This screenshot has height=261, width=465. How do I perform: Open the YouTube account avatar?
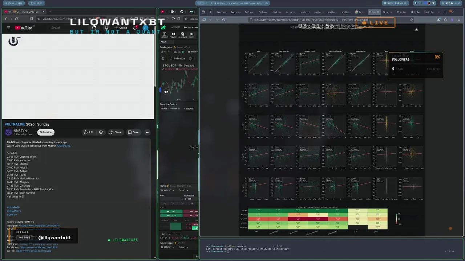pyautogui.click(x=145, y=28)
